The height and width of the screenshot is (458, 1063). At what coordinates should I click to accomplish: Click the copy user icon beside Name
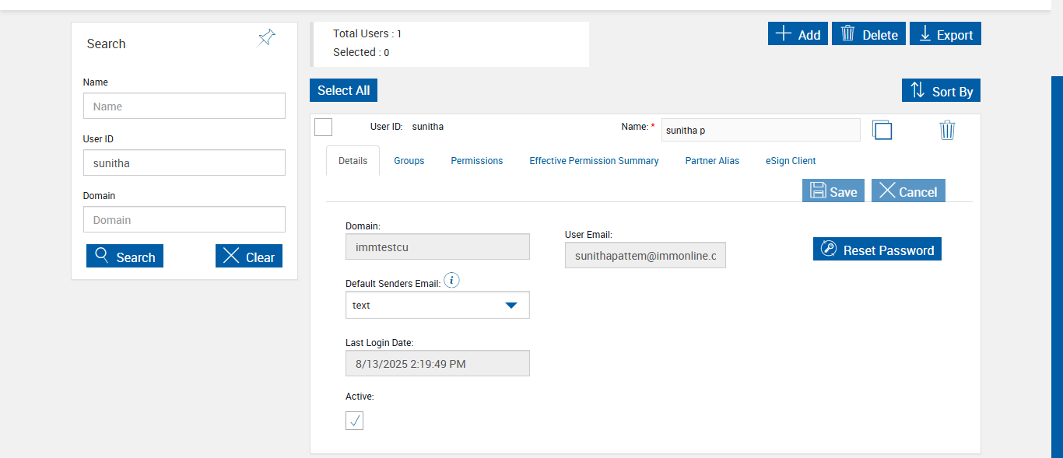click(x=882, y=130)
